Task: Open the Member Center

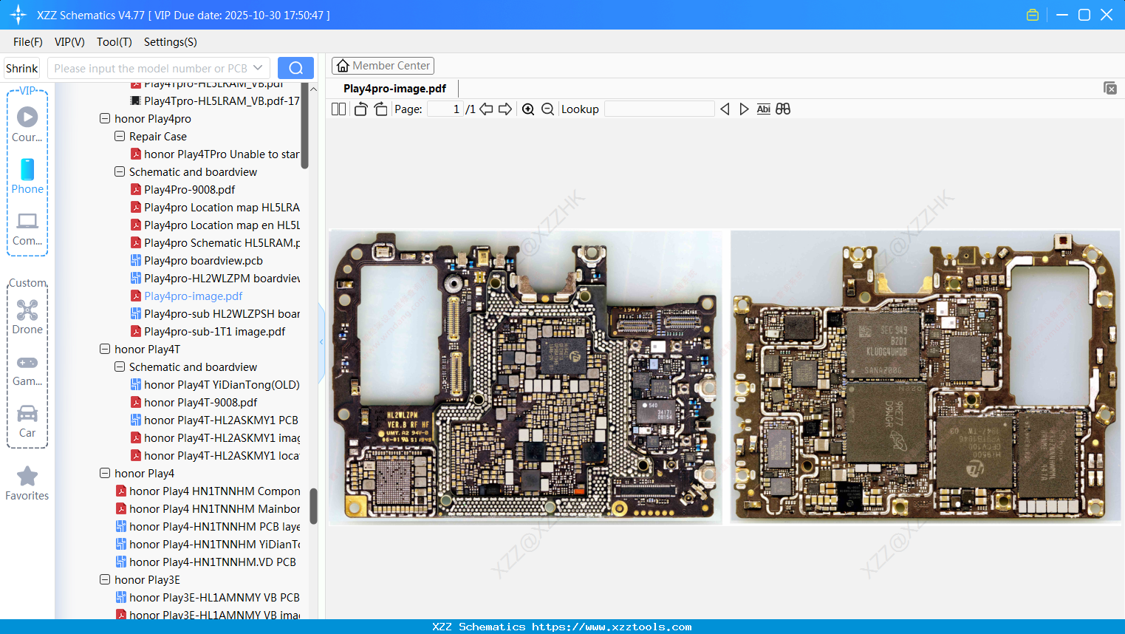Action: (383, 66)
